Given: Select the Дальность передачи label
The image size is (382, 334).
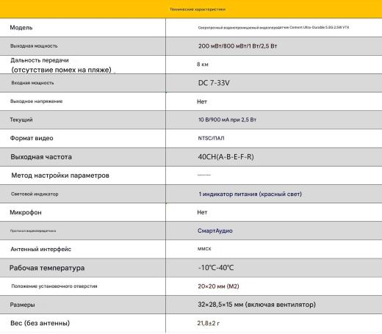Looking at the screenshot, I should click(x=40, y=60).
